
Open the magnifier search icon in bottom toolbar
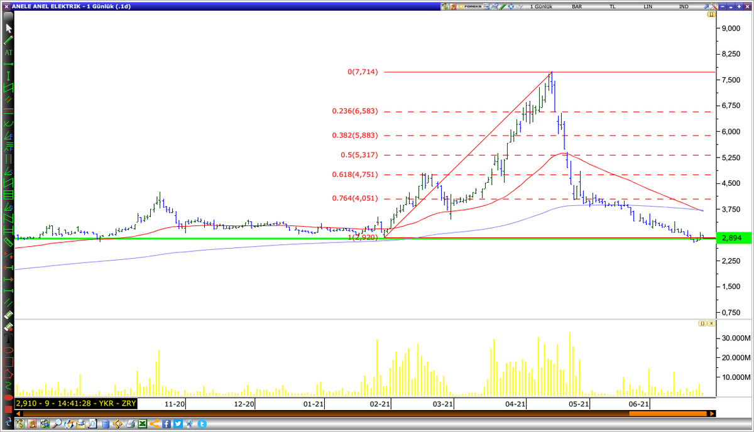pos(57,424)
